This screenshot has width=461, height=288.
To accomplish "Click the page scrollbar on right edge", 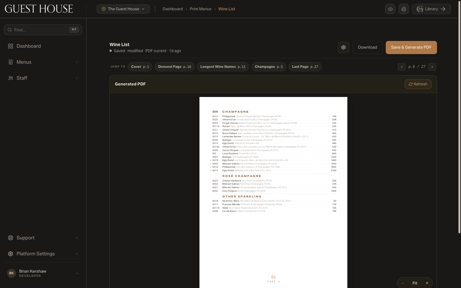I will (459, 117).
